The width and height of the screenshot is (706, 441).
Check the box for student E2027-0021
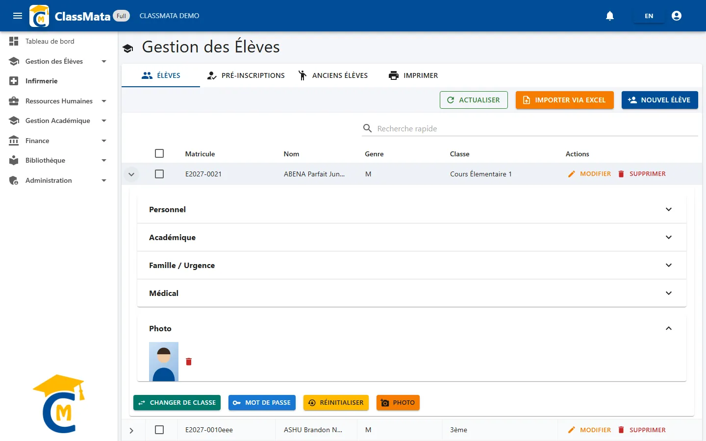(159, 174)
